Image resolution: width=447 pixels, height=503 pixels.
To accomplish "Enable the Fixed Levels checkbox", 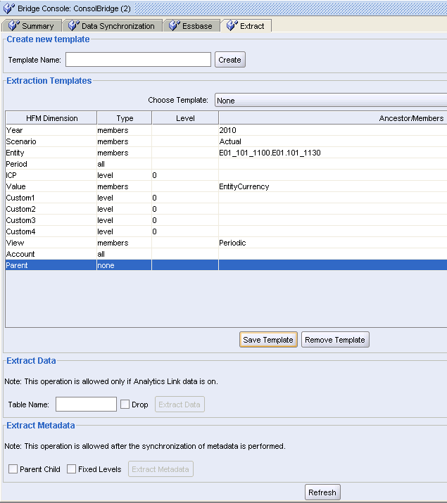I will point(71,469).
